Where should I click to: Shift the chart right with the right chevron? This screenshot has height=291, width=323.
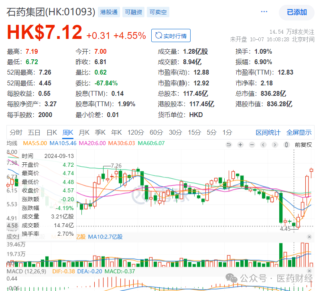[275, 145]
